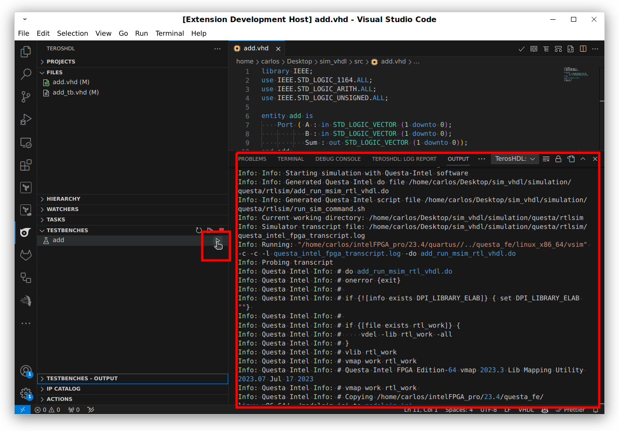The height and width of the screenshot is (431, 619).
Task: Click the open-book documentation icon in editor toolbar
Action: pyautogui.click(x=534, y=48)
